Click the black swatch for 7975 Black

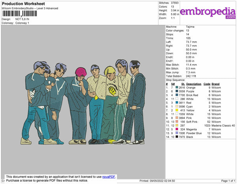click(177, 137)
